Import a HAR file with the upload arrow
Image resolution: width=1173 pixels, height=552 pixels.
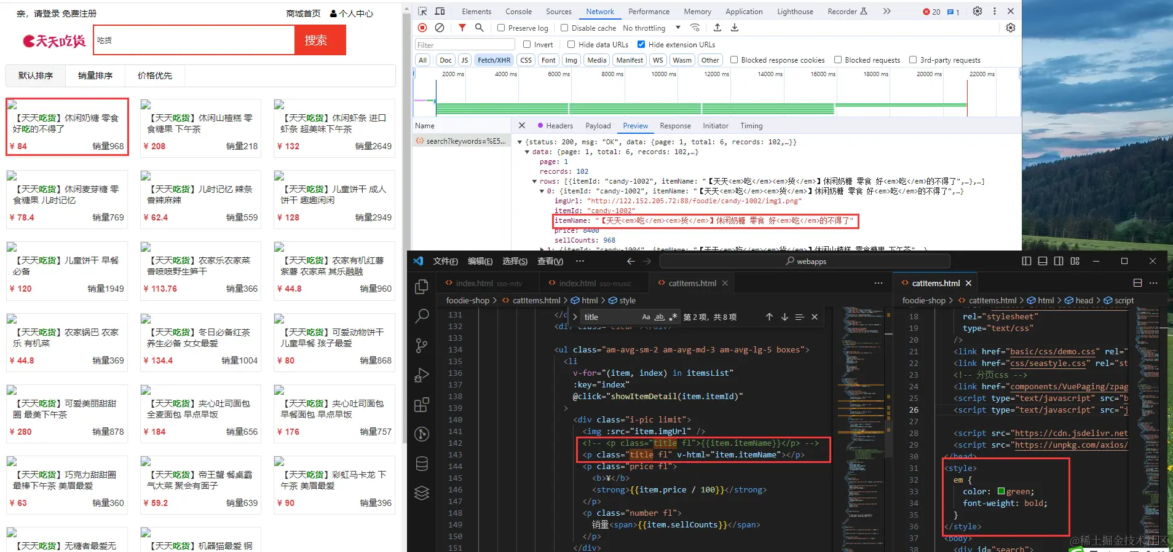pyautogui.click(x=717, y=28)
